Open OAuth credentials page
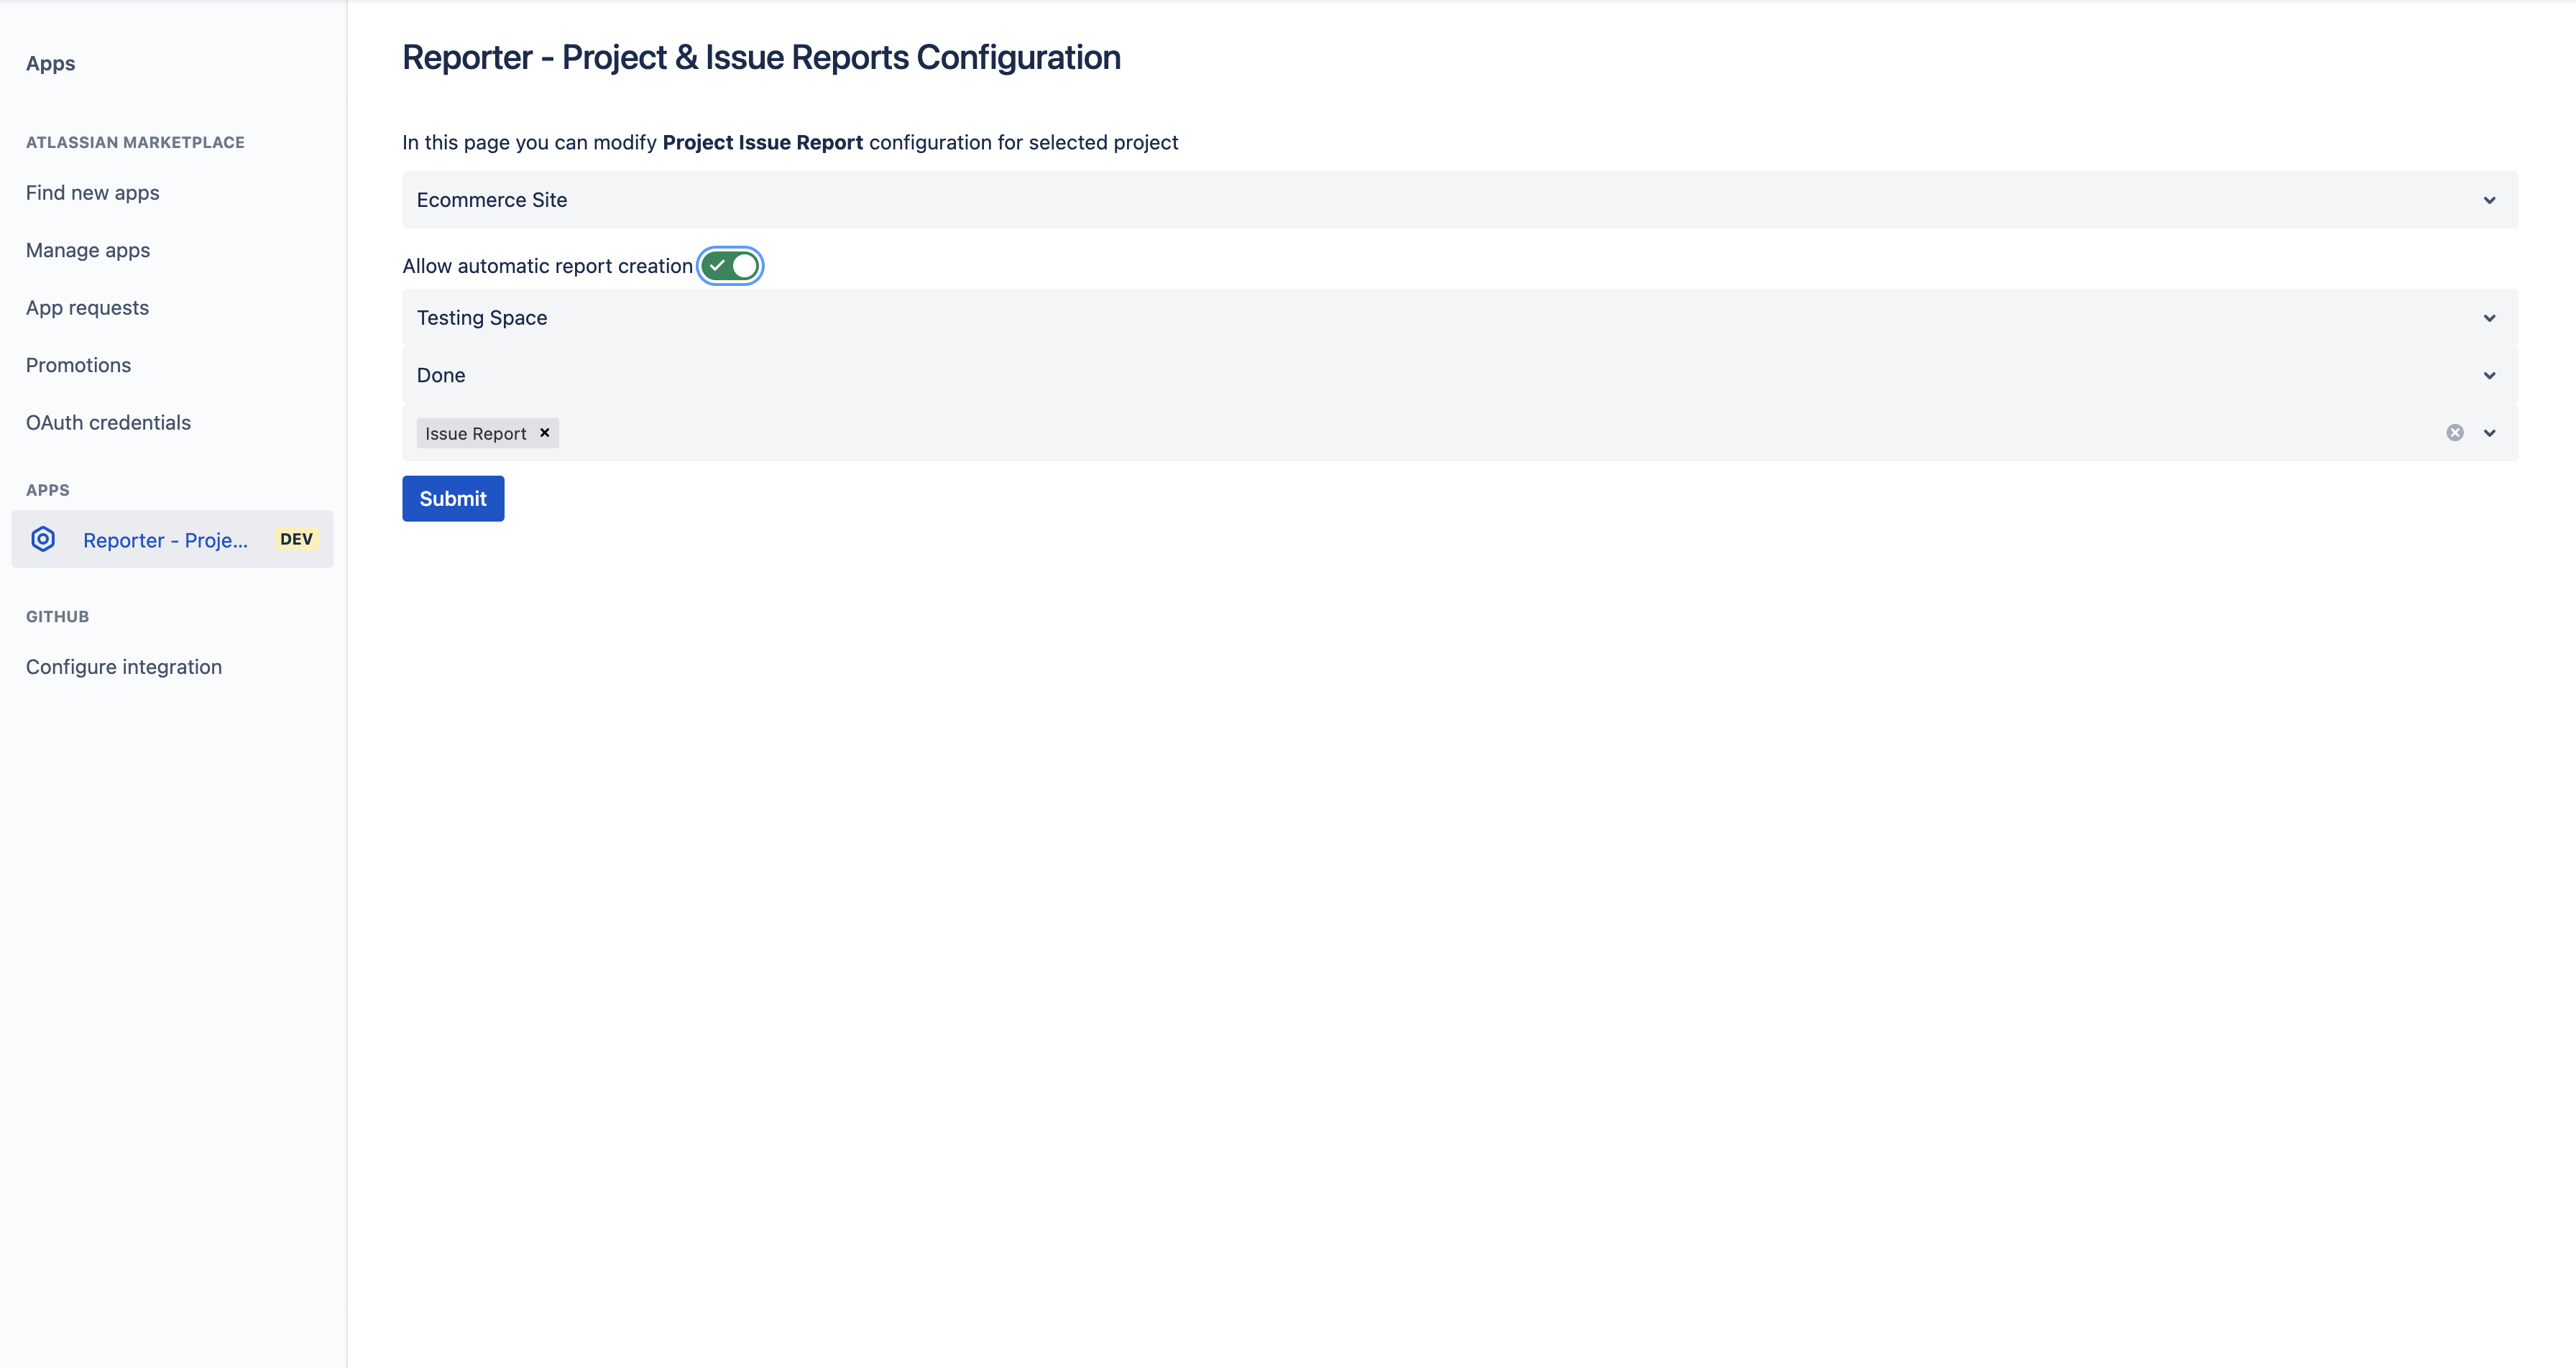2576x1368 pixels. tap(108, 423)
